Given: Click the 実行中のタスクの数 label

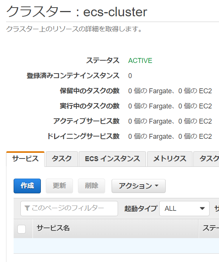Looking at the screenshot, I should click(x=90, y=106).
